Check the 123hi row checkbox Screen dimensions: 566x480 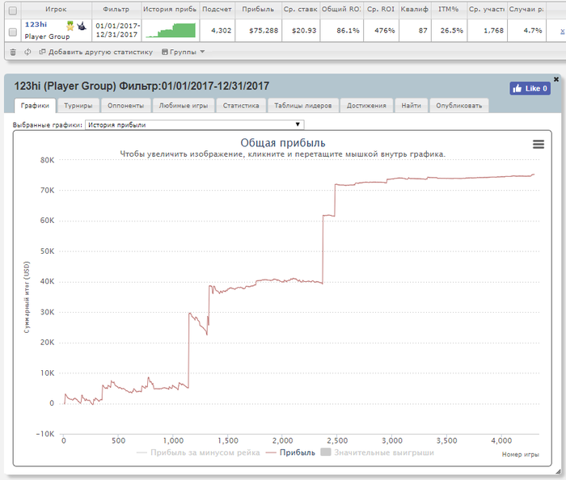13,32
